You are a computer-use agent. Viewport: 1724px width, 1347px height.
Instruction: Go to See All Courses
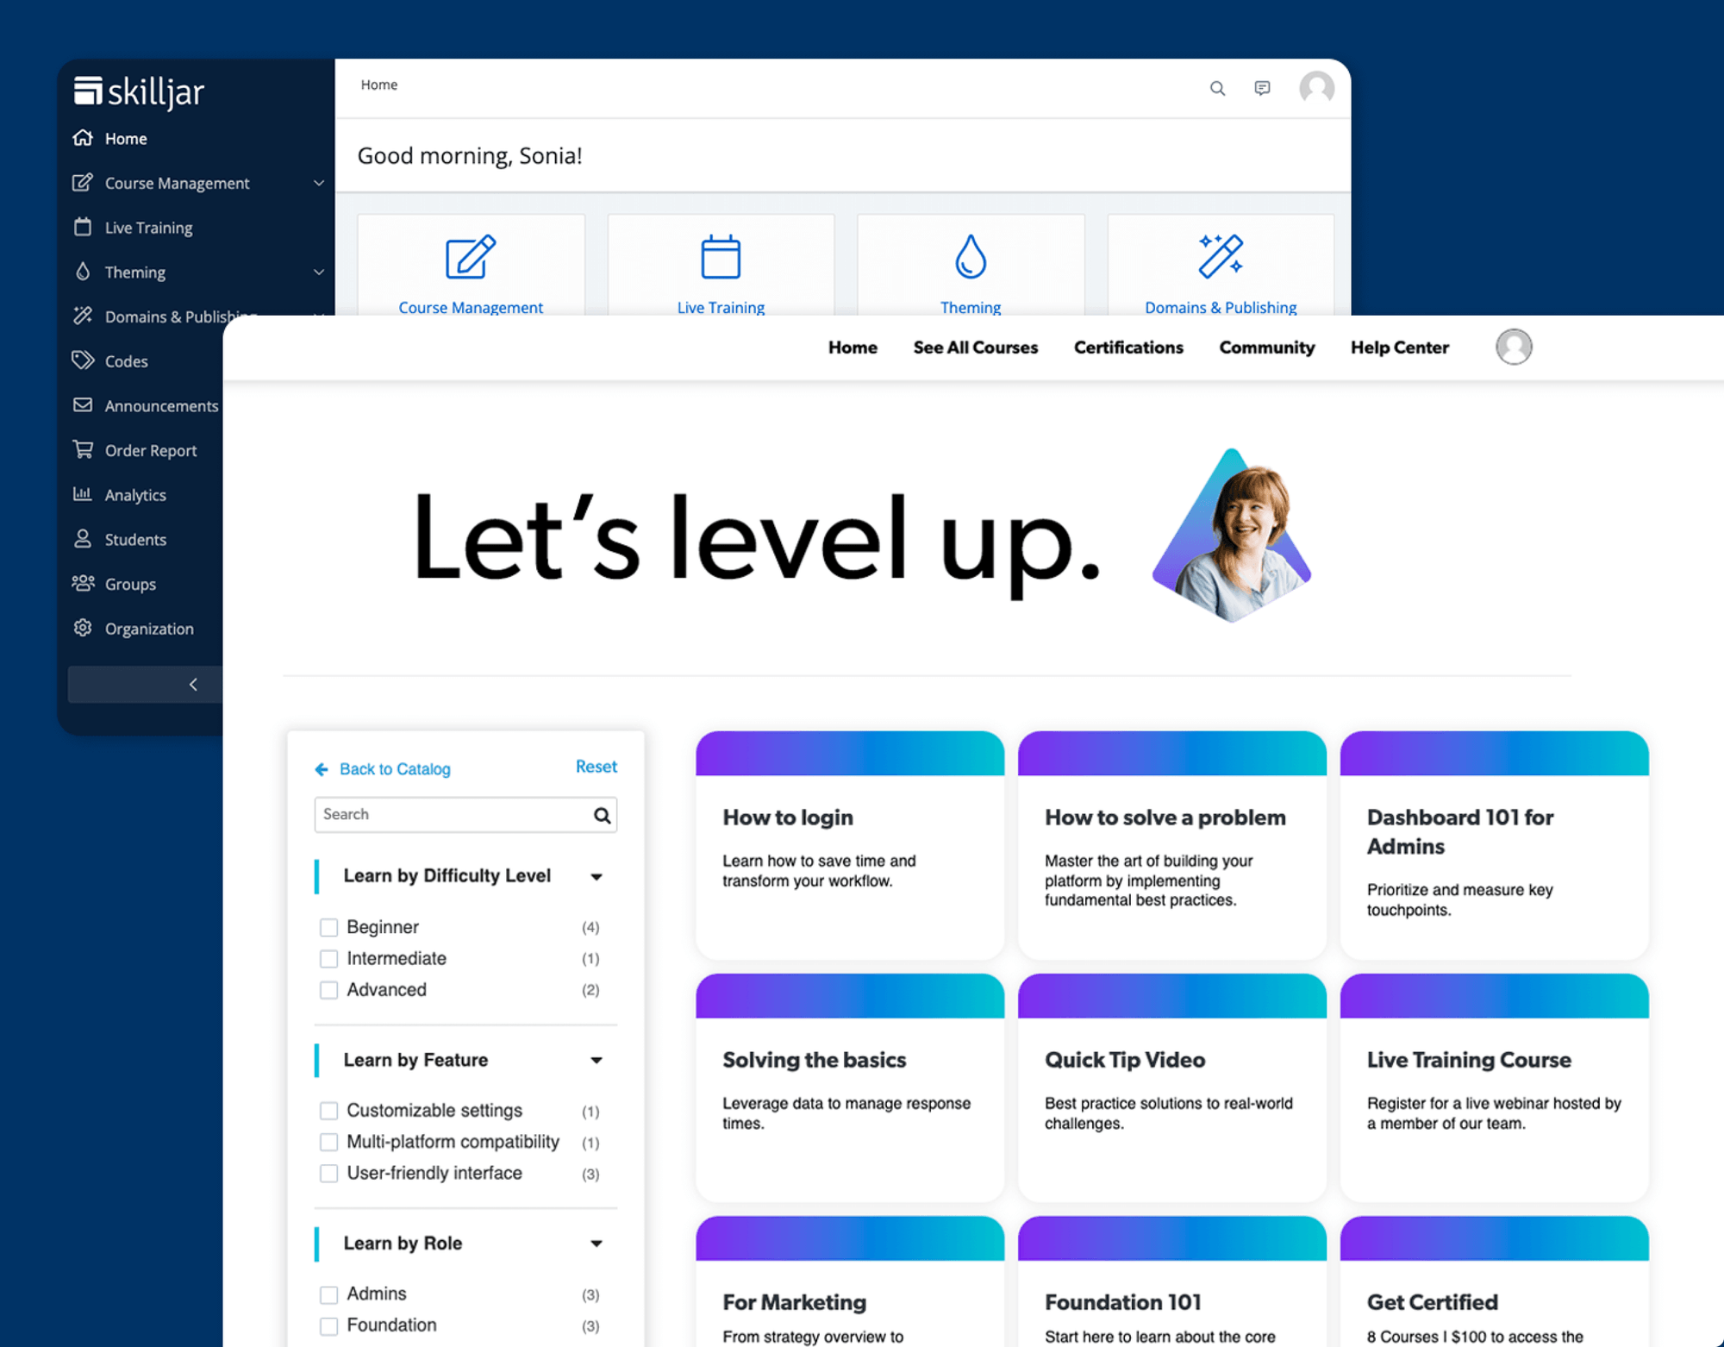(x=975, y=348)
